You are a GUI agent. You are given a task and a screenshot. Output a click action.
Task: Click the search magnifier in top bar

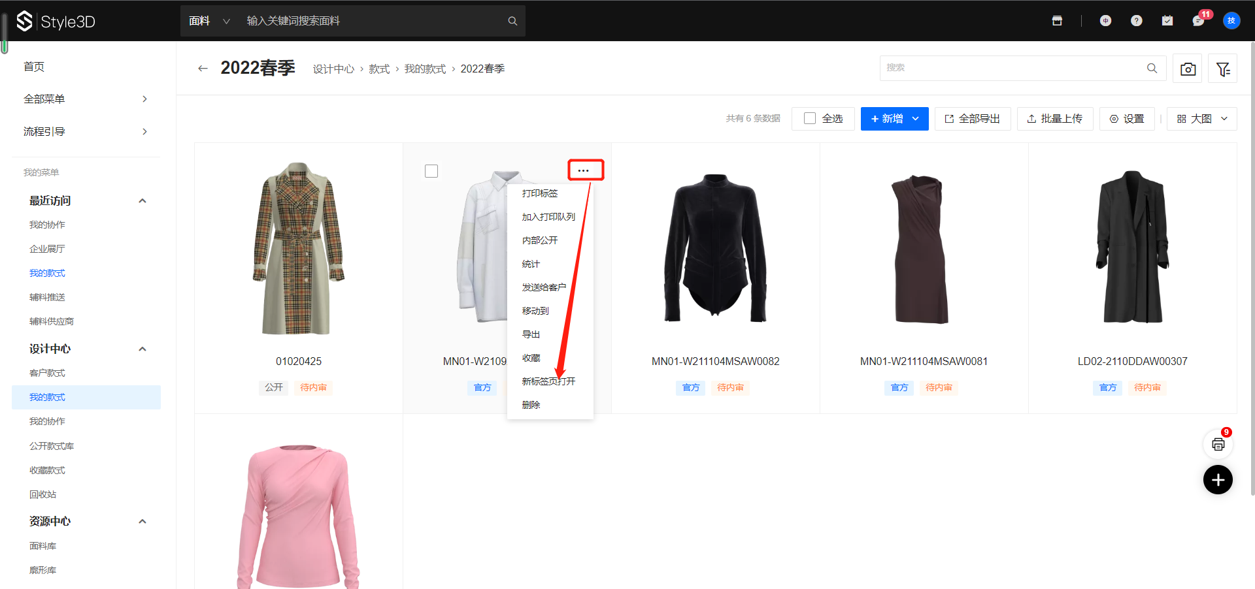[x=512, y=21]
